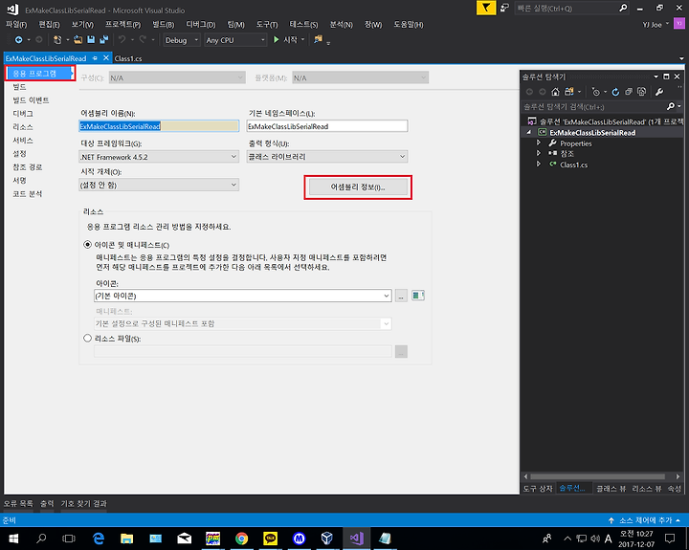Click the 어셈블리 정보 button

[x=358, y=187]
